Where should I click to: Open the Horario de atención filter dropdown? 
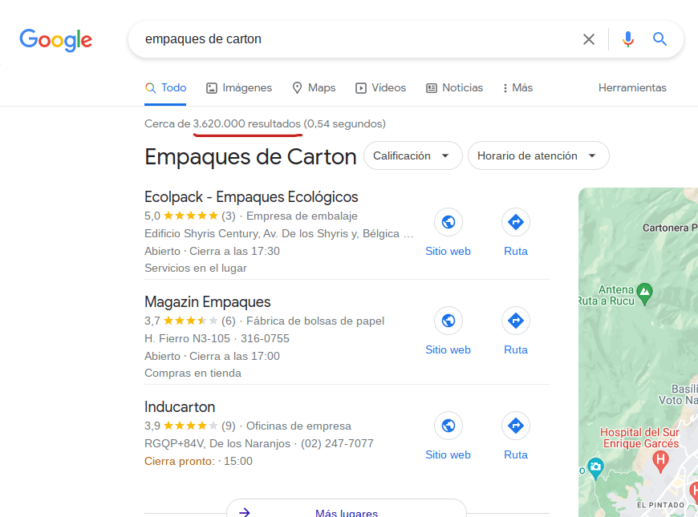(538, 156)
